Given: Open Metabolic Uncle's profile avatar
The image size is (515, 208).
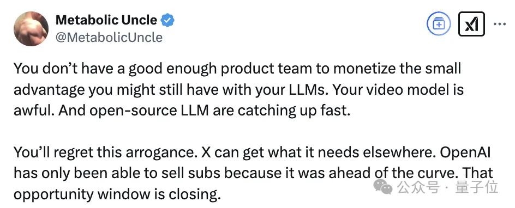Looking at the screenshot, I should click(31, 29).
